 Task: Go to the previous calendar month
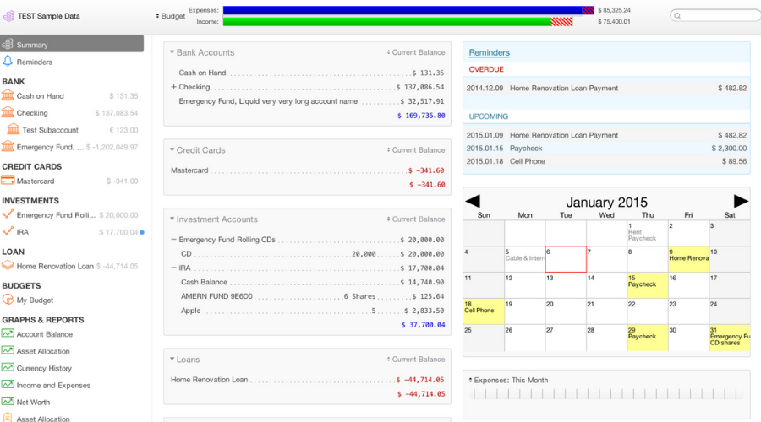[x=474, y=202]
